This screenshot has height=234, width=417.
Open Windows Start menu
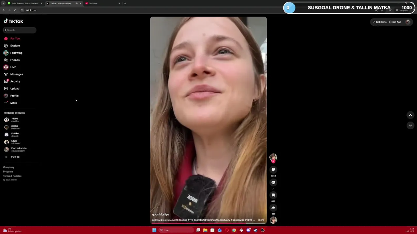(154, 230)
